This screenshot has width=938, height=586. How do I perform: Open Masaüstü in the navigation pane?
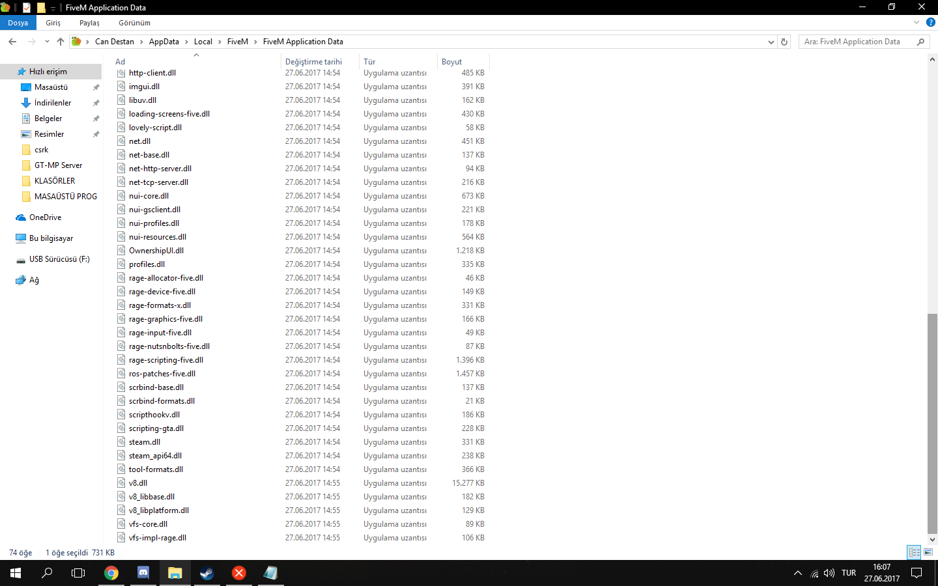[x=51, y=87]
